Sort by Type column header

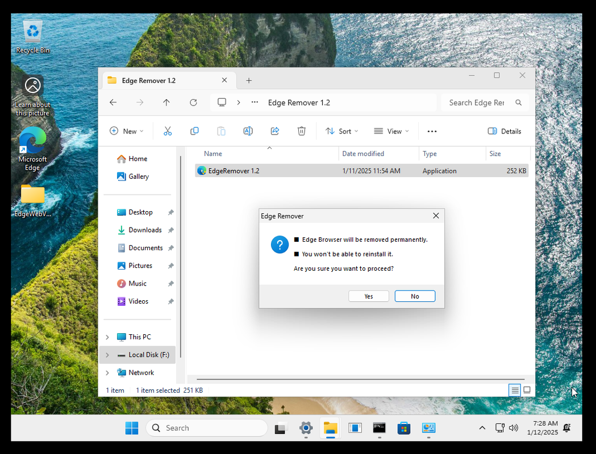pyautogui.click(x=430, y=154)
